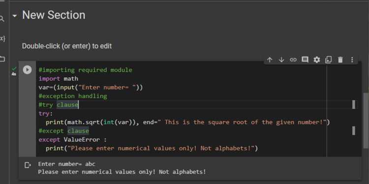Open the files folder sidebar icon
The image size is (369, 184).
click(2, 59)
